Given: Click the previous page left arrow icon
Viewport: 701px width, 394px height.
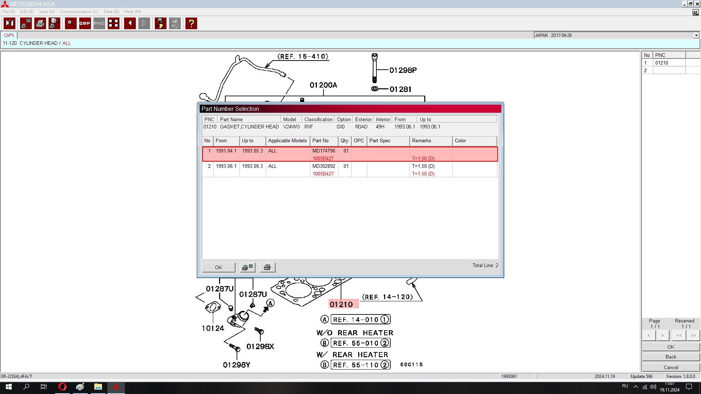Looking at the screenshot, I should (x=130, y=23).
